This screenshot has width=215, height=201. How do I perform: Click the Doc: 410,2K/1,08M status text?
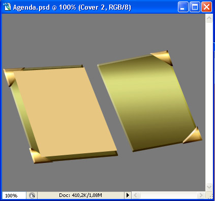pyautogui.click(x=80, y=195)
